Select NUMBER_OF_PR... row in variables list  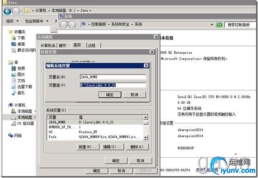[95, 127]
